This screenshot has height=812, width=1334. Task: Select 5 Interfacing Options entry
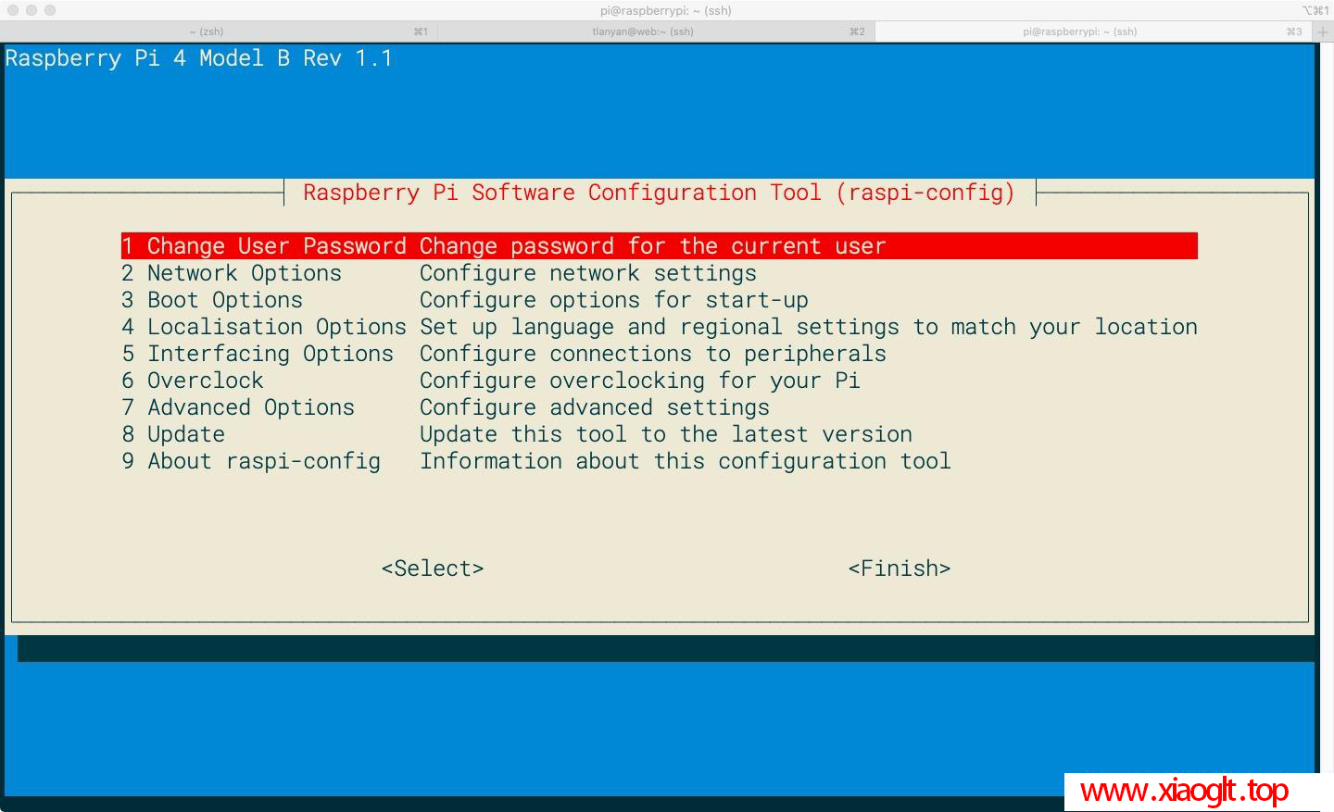pos(258,354)
